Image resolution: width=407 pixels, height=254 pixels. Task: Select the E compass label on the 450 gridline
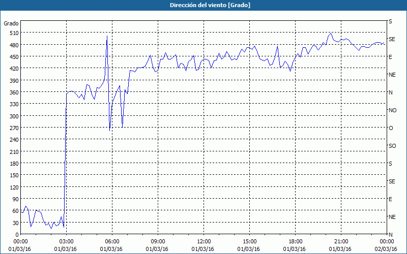(390, 57)
